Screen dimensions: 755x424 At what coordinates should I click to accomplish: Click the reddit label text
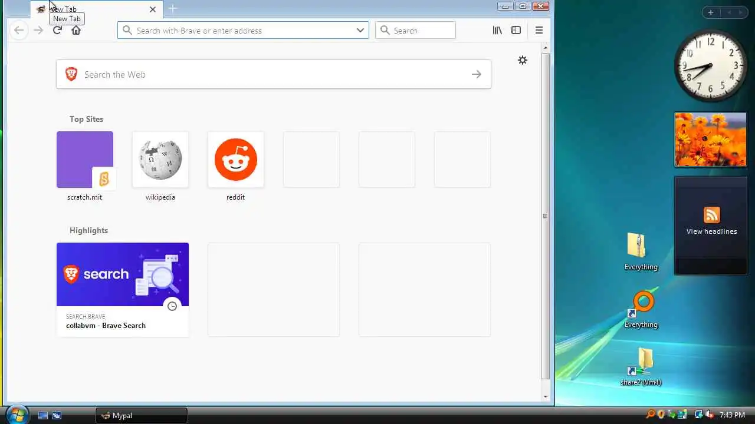235,197
